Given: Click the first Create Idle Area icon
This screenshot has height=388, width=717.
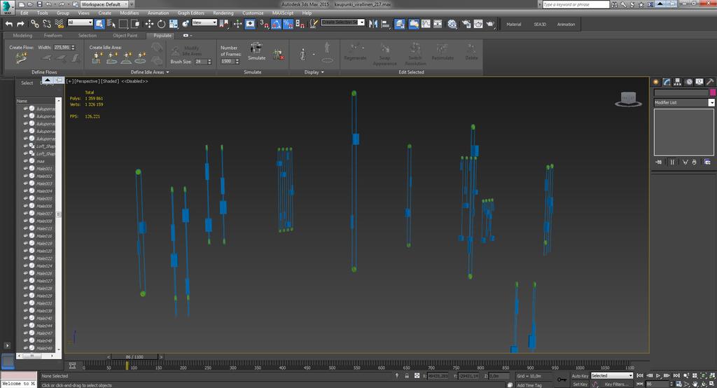Looking at the screenshot, I should coord(97,57).
